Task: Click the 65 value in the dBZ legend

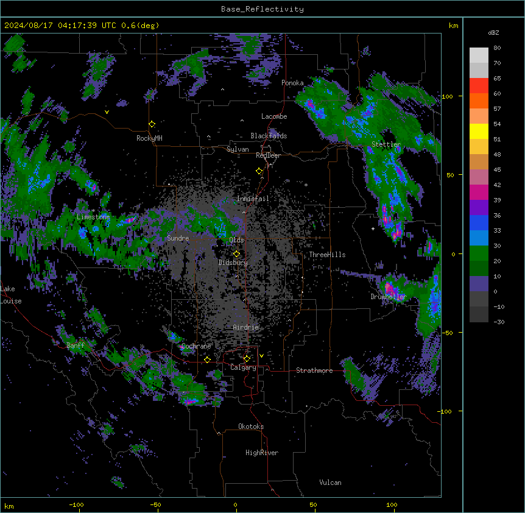Action: tap(497, 78)
